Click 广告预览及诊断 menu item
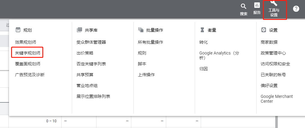 (x=30, y=75)
